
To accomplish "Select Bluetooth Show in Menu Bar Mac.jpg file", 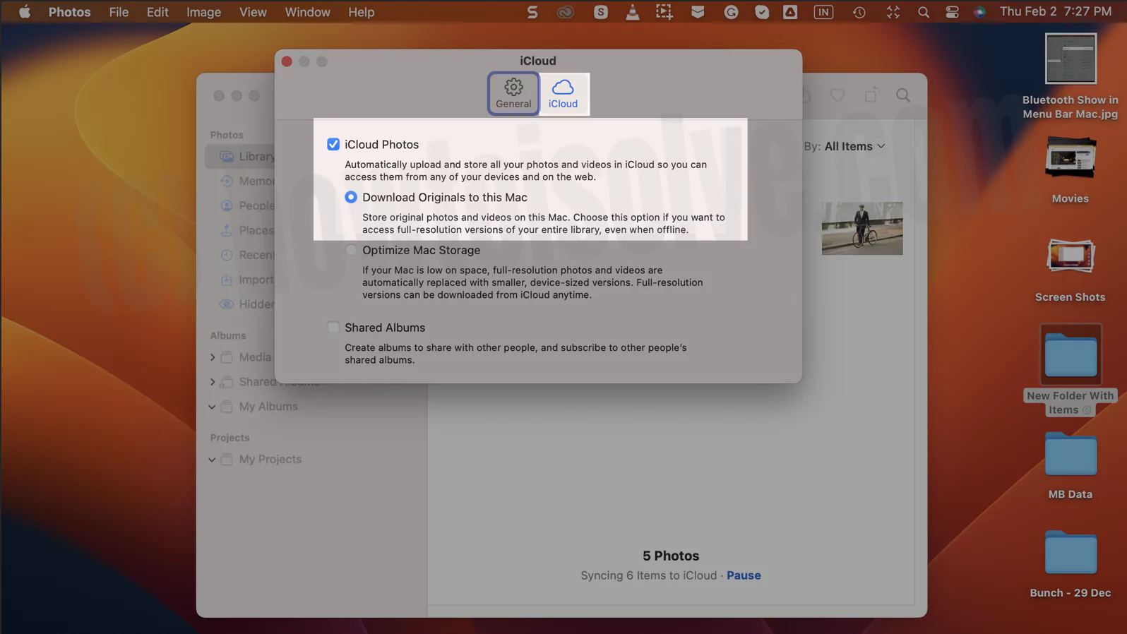I will (1071, 77).
